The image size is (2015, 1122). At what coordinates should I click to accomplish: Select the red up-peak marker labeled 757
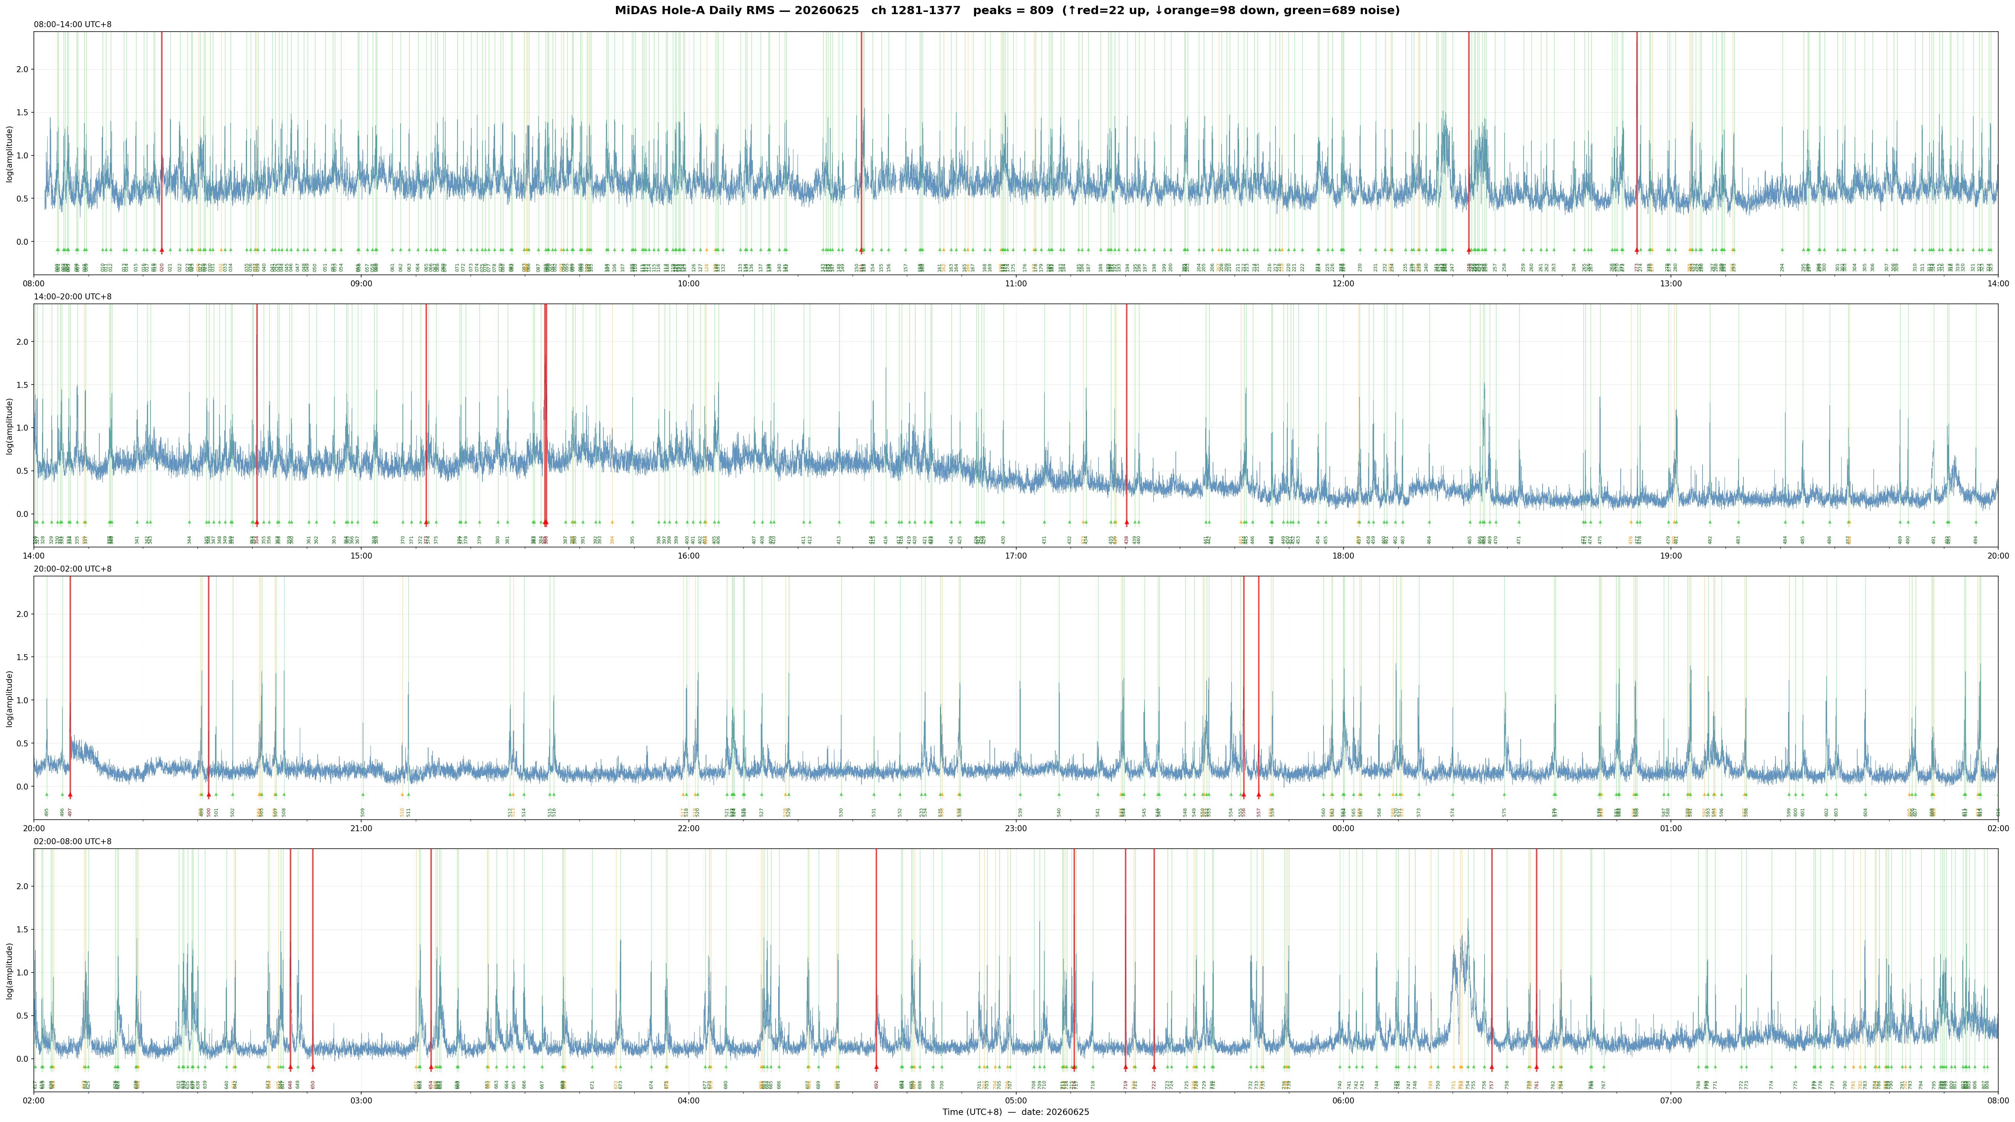(1492, 1067)
